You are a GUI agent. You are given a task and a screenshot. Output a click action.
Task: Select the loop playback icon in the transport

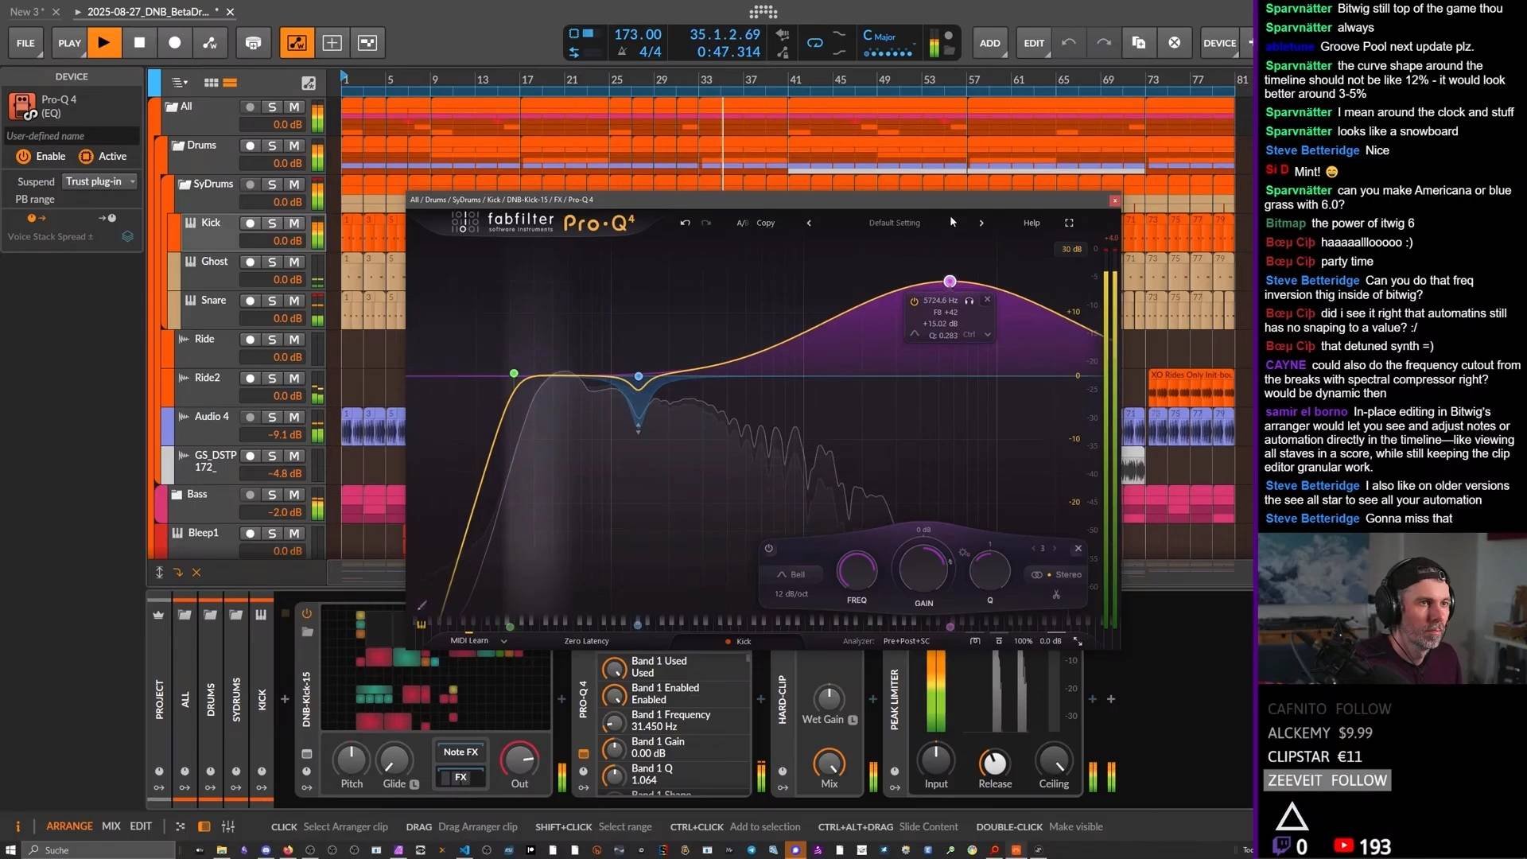click(x=814, y=43)
